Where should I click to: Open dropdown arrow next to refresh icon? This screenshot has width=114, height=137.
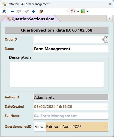coord(78,12)
